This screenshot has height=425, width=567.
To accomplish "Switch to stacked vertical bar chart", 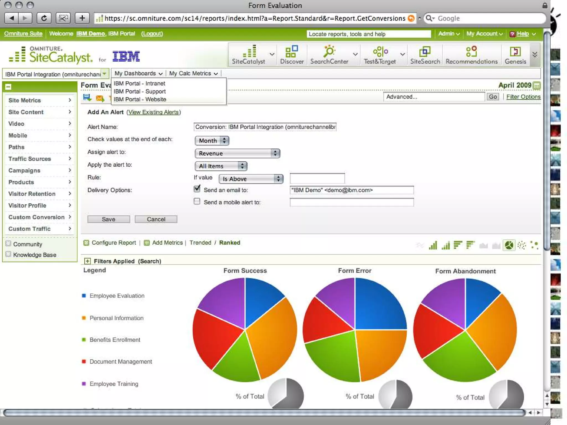I will [x=445, y=245].
